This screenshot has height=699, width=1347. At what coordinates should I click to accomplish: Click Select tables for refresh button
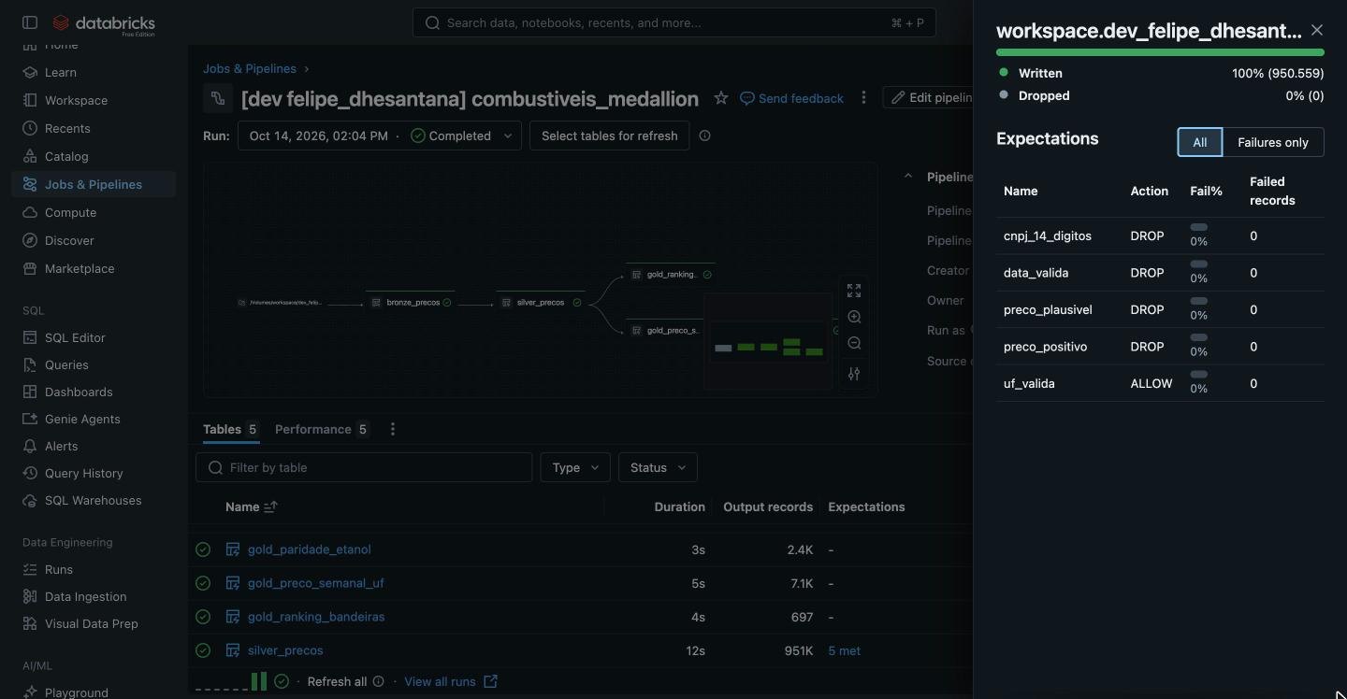(610, 136)
